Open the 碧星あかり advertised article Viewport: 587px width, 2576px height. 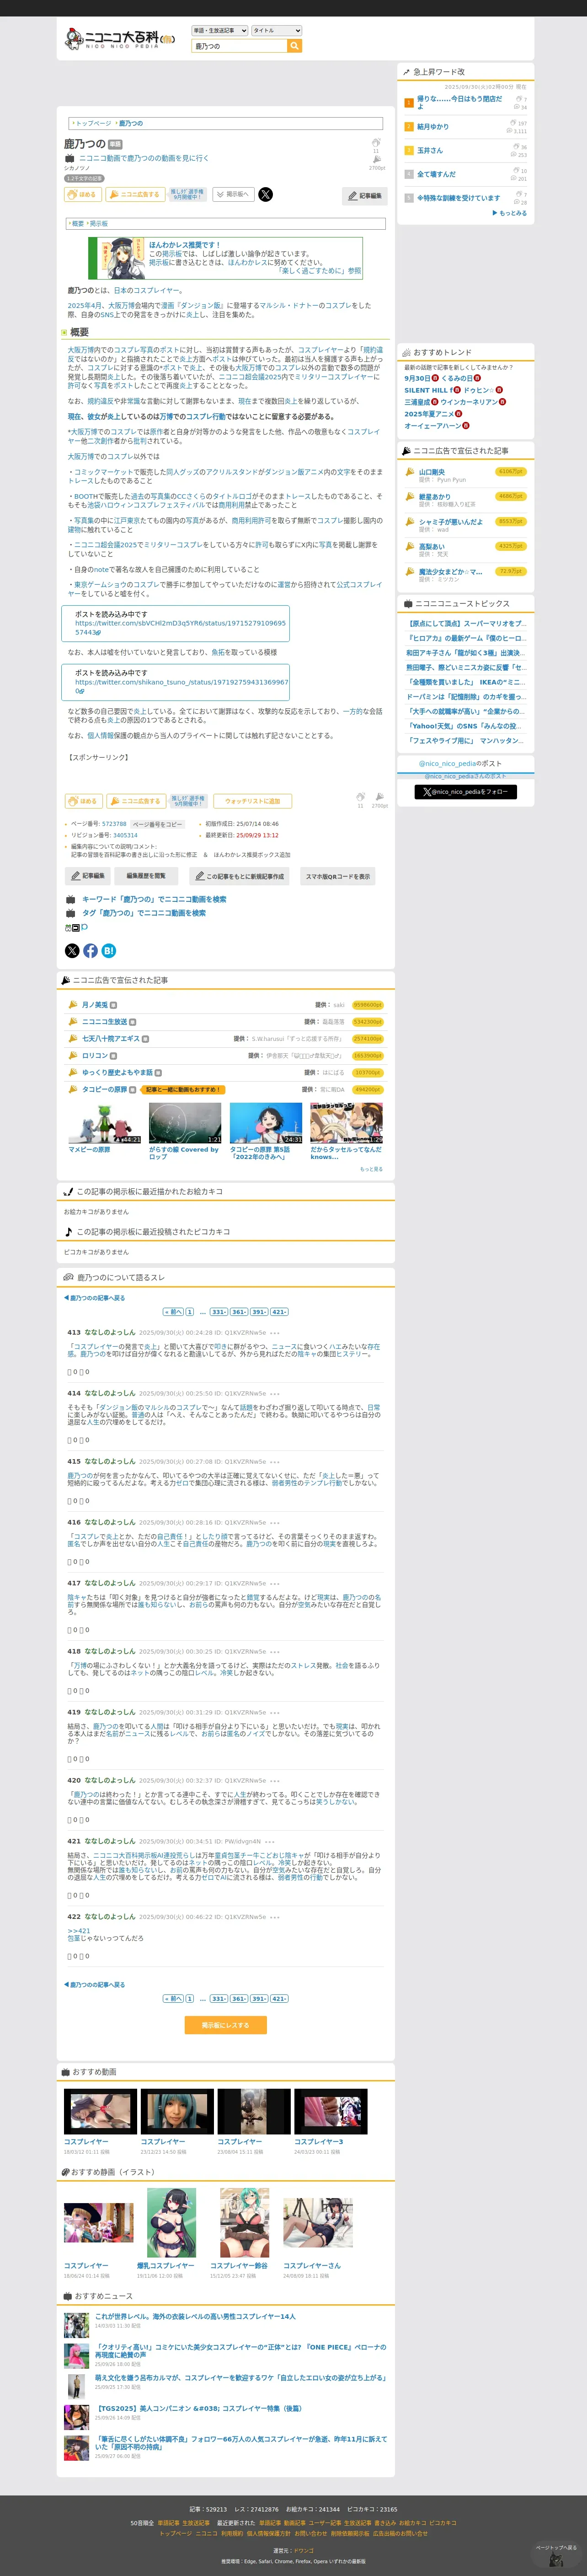pyautogui.click(x=435, y=496)
